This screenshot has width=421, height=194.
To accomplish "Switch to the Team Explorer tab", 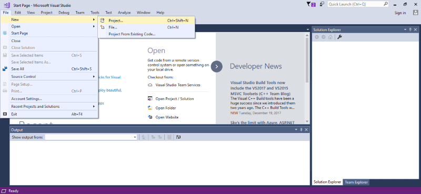I will [356, 182].
